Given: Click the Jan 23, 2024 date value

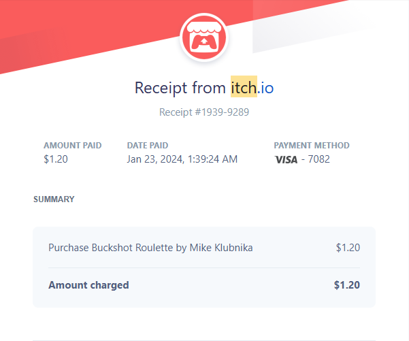Looking at the screenshot, I should [x=156, y=159].
